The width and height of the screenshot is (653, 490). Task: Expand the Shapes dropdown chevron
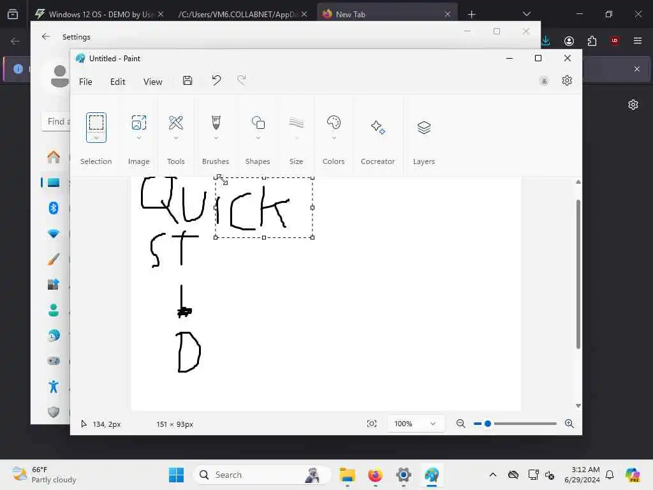[258, 138]
